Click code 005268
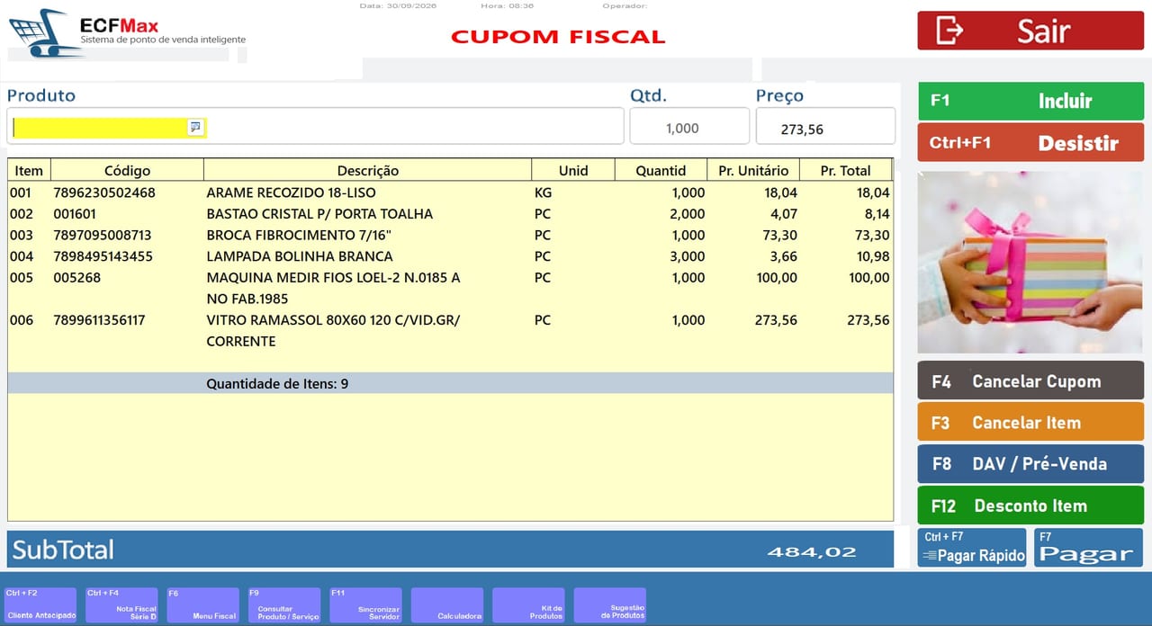 (77, 278)
